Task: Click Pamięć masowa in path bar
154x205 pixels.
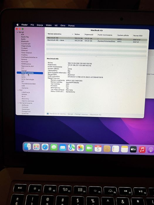Action: click(82, 114)
